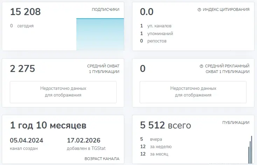Image resolution: width=257 pixels, height=165 pixels.
Task: Click the help icon beside ИНДЕКС ЦИТИРОВАНИЯ
Action: tap(199, 9)
